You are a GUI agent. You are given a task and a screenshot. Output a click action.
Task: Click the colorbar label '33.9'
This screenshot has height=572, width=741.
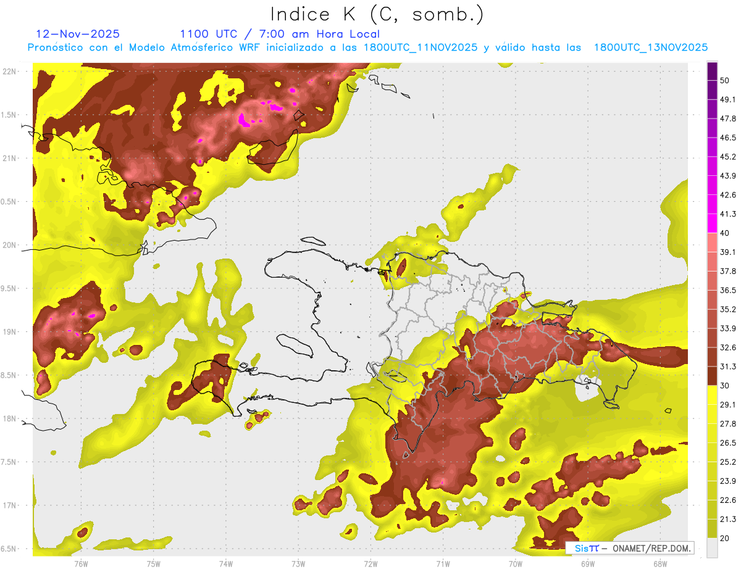(x=728, y=328)
